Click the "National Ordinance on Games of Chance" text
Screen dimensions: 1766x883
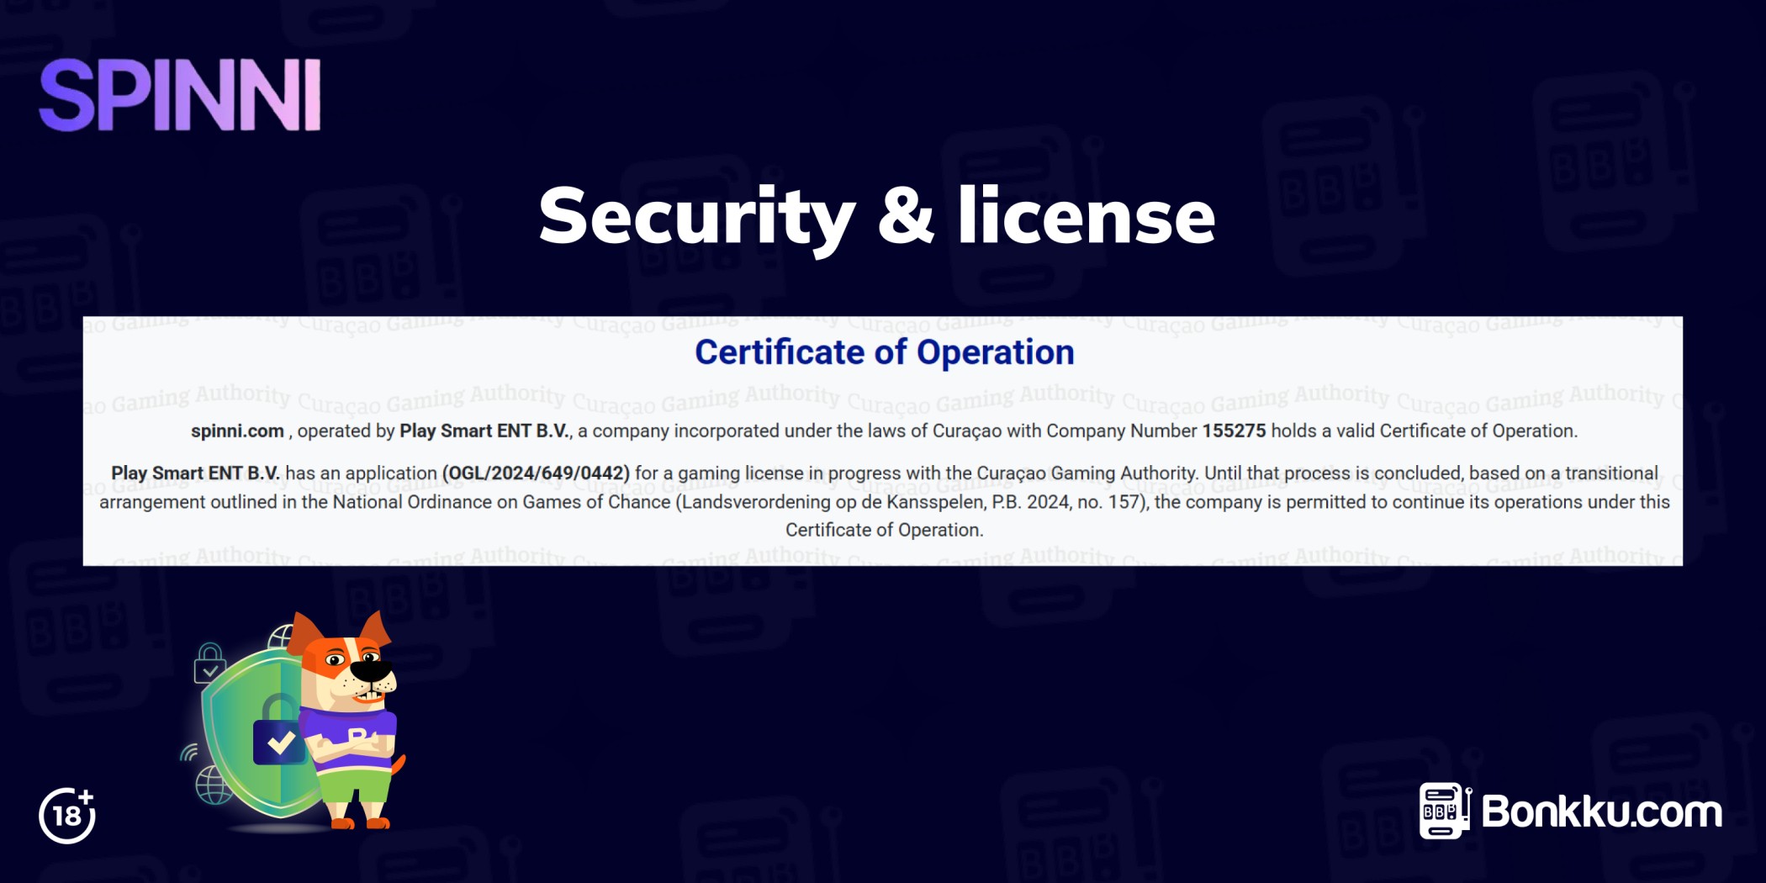click(502, 502)
